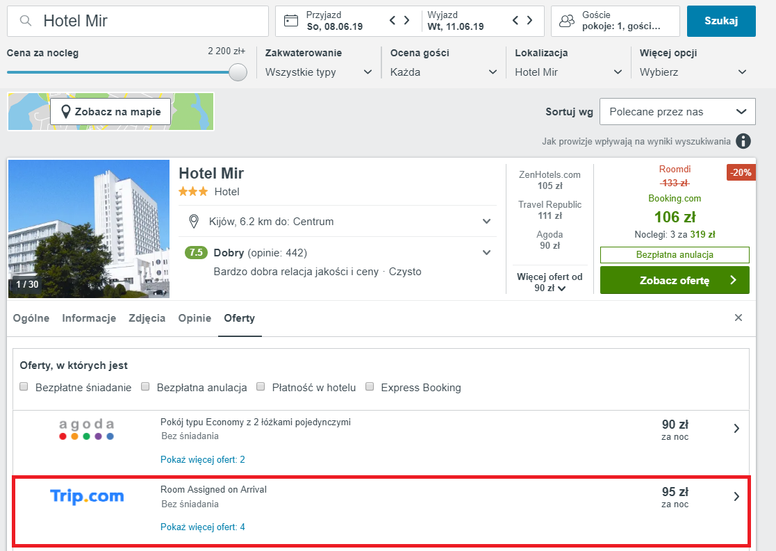Expand the Kijów location row chevron
The height and width of the screenshot is (551, 776).
point(486,221)
